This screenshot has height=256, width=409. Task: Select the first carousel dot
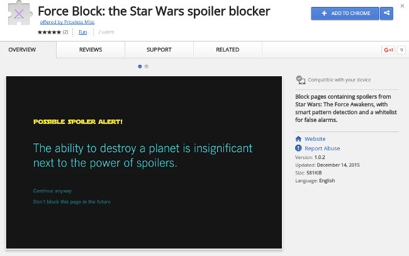pyautogui.click(x=140, y=66)
